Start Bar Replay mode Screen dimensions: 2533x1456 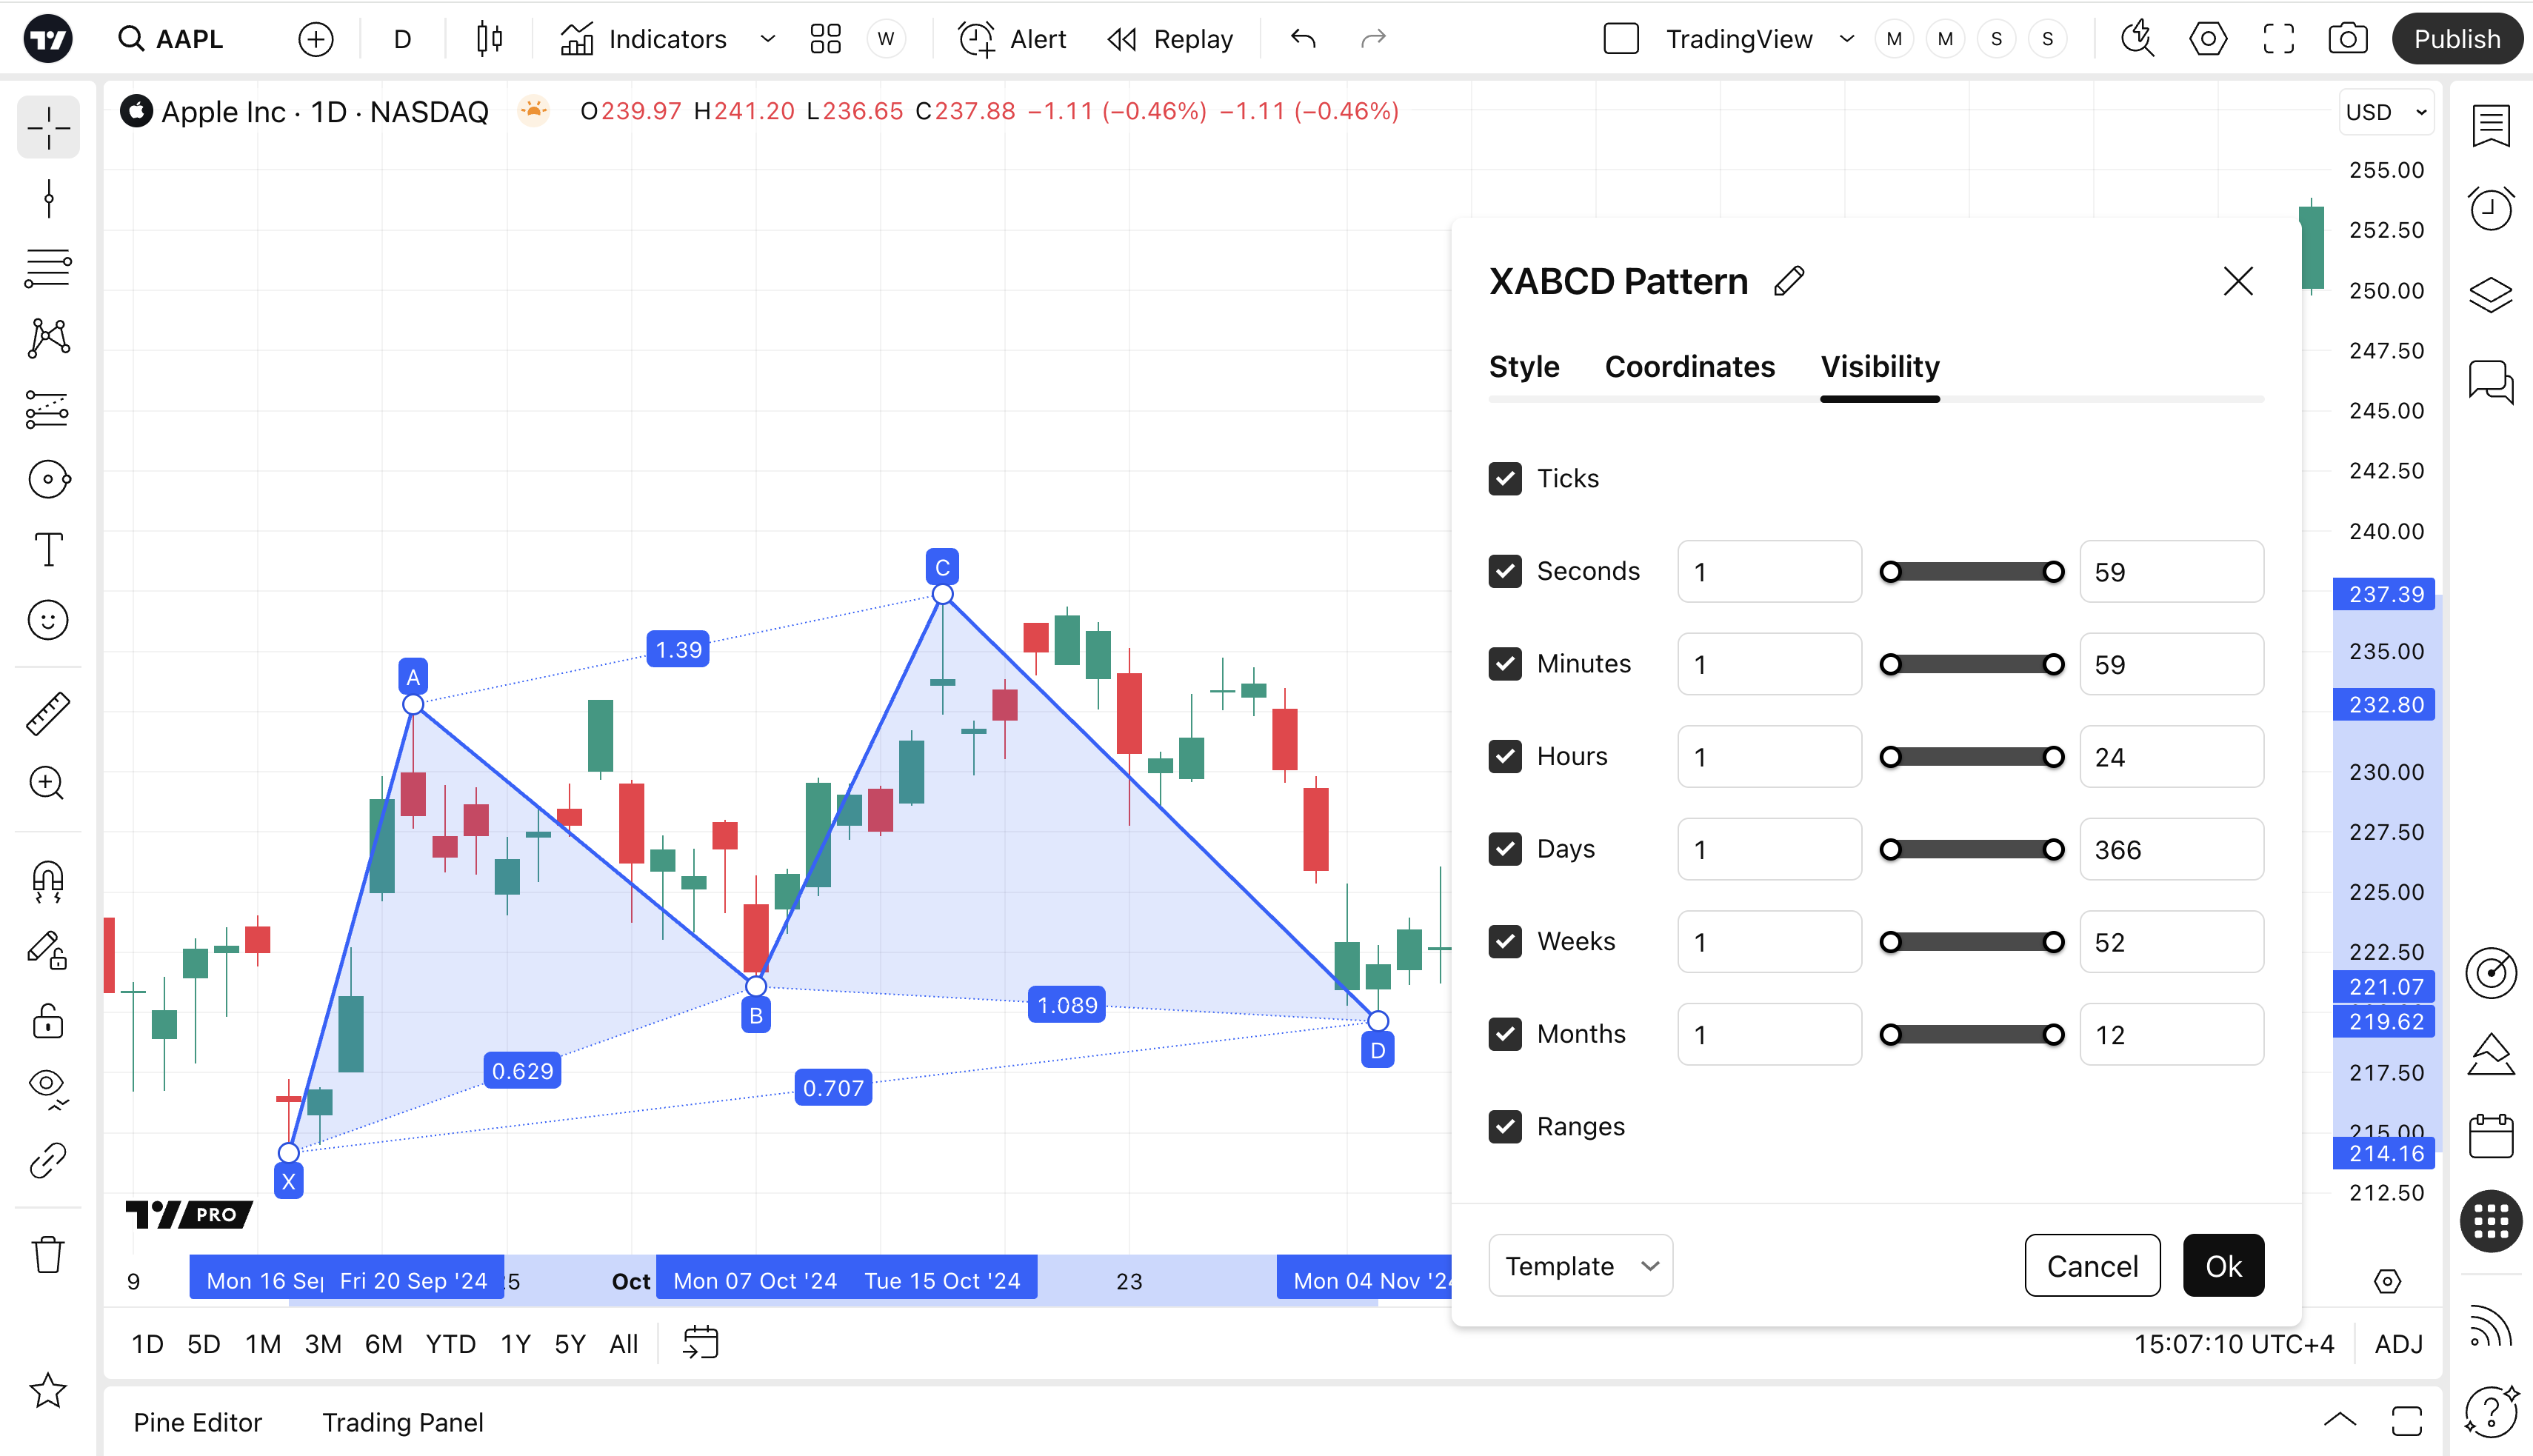click(1170, 39)
